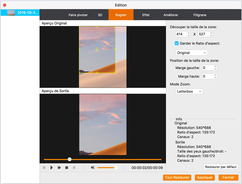This screenshot has width=242, height=184.
Task: Open the Letterbox zoom mode dropdown
Action: (189, 91)
